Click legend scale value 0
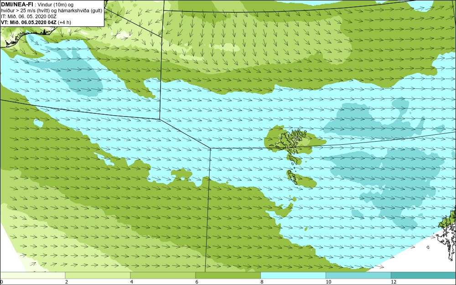The image size is (456, 285). [x=1, y=282]
